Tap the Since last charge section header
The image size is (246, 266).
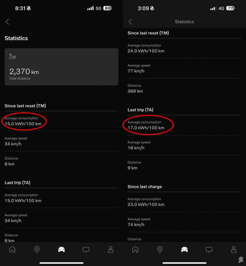[145, 187]
